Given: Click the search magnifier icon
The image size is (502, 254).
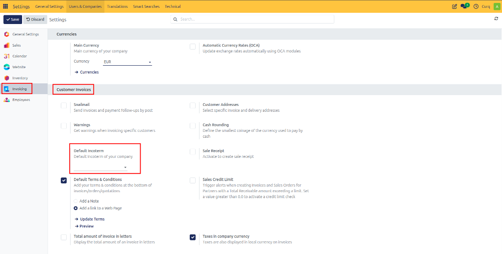Looking at the screenshot, I should (x=175, y=19).
